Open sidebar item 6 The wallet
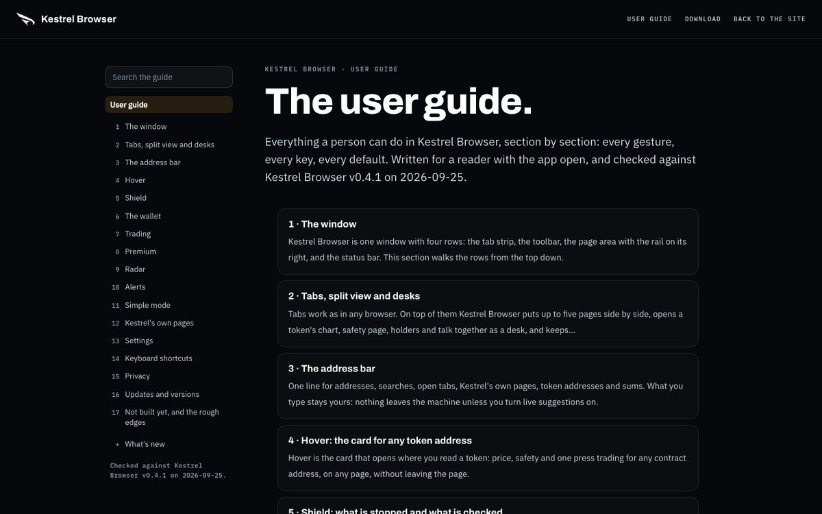The image size is (822, 514). [169, 216]
